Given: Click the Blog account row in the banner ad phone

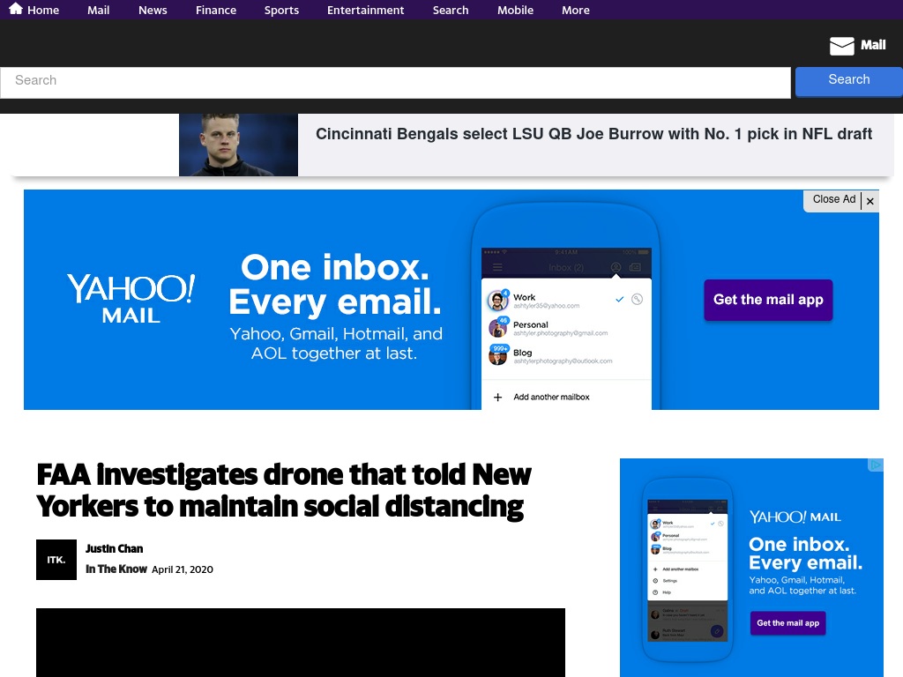Looking at the screenshot, I should click(x=566, y=356).
